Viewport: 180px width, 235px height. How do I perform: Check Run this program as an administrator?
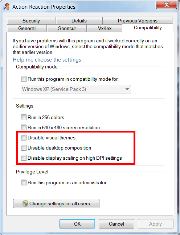[24, 182]
